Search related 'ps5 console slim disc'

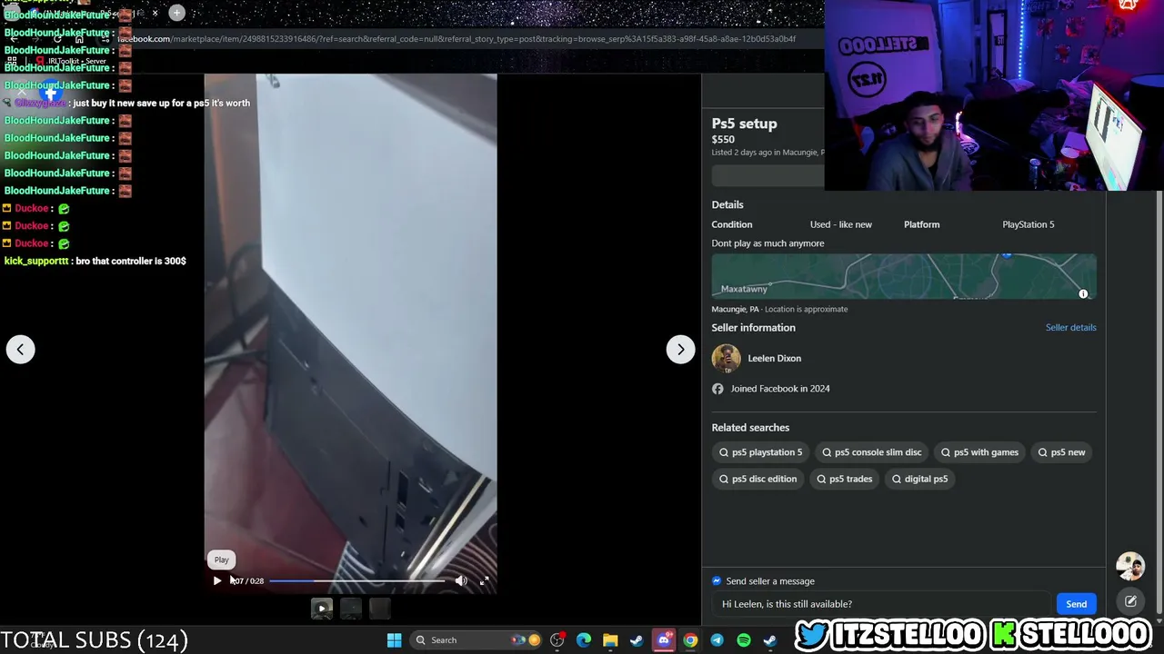(x=871, y=452)
